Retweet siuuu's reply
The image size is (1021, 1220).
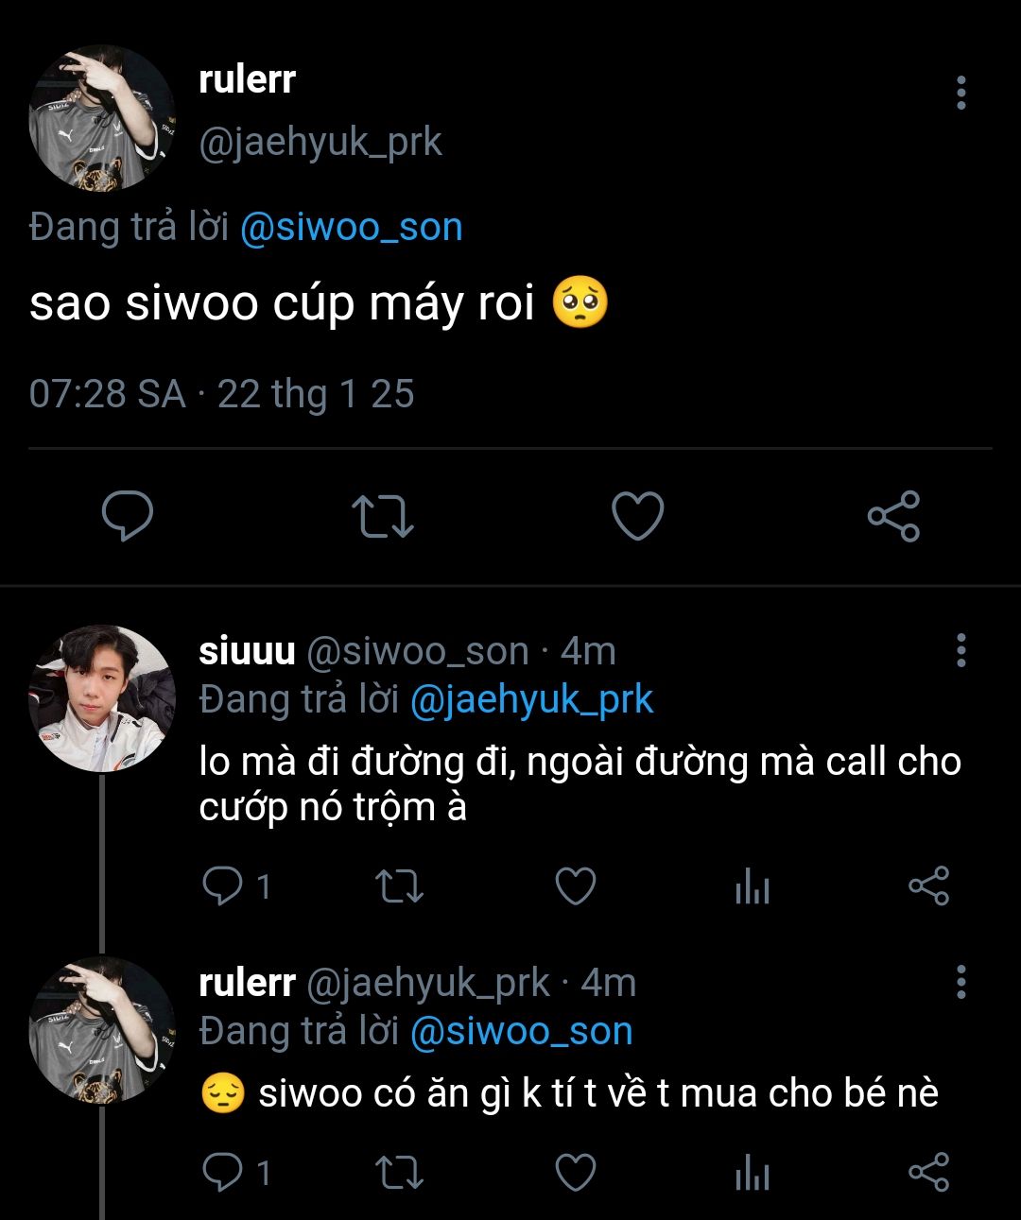click(399, 886)
